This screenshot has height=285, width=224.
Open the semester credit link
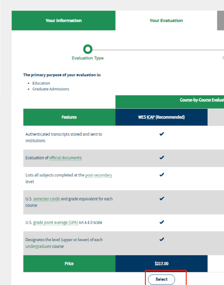click(x=46, y=199)
